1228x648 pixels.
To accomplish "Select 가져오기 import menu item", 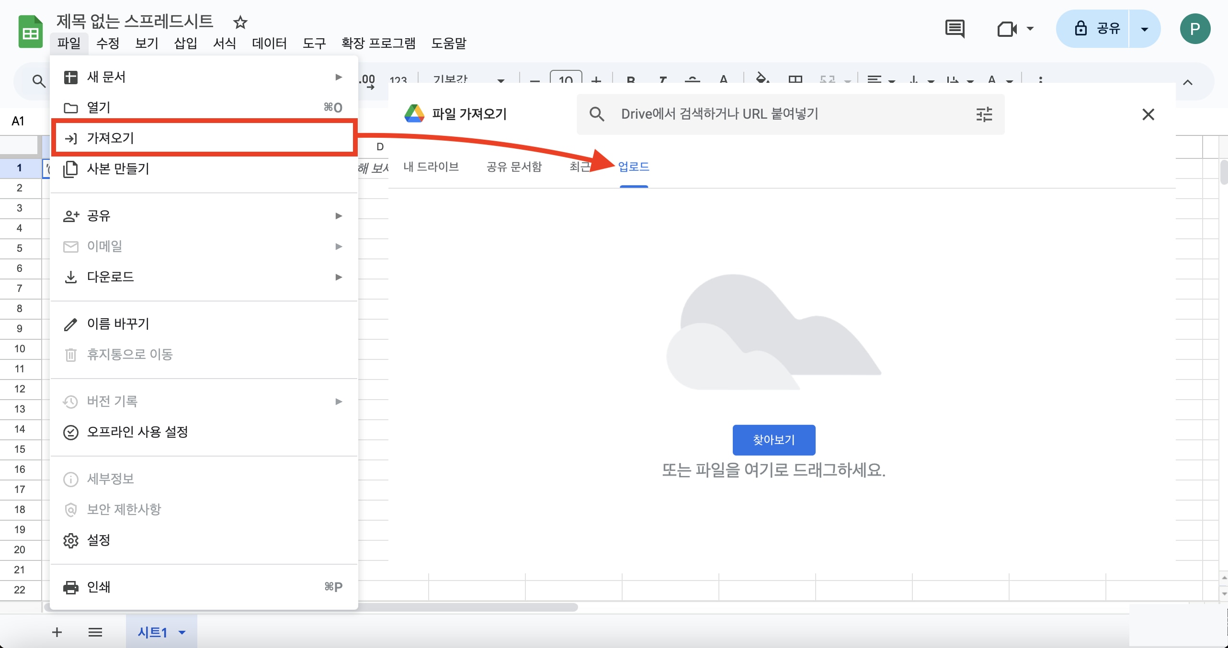I will click(x=204, y=138).
